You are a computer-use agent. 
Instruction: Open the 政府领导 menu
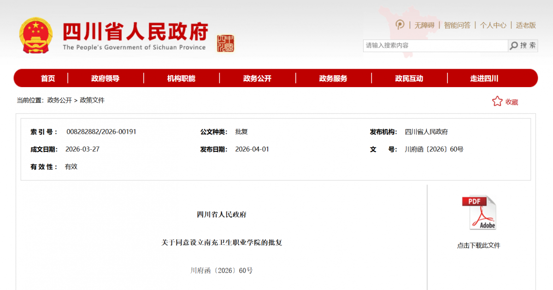[105, 78]
